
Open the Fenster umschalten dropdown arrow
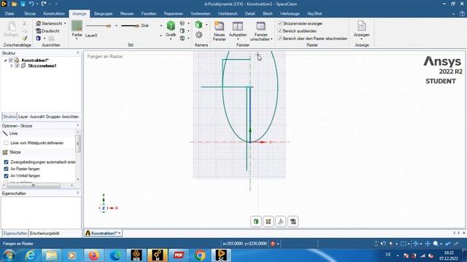pyautogui.click(x=271, y=39)
